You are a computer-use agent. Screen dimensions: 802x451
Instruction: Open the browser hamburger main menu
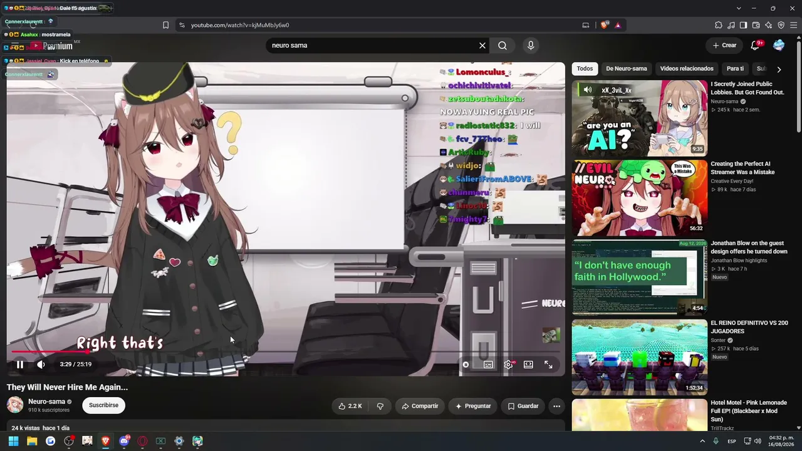click(794, 25)
